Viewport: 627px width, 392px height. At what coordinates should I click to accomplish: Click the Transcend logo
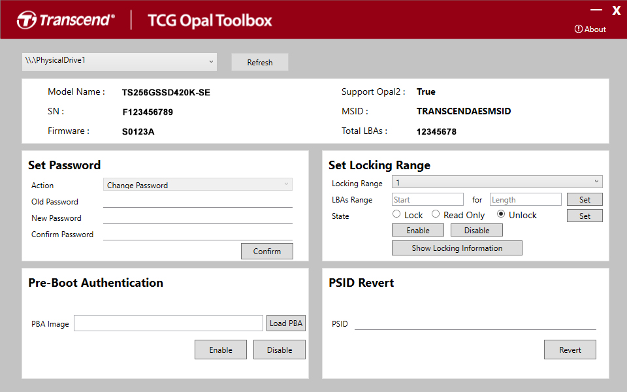click(65, 20)
